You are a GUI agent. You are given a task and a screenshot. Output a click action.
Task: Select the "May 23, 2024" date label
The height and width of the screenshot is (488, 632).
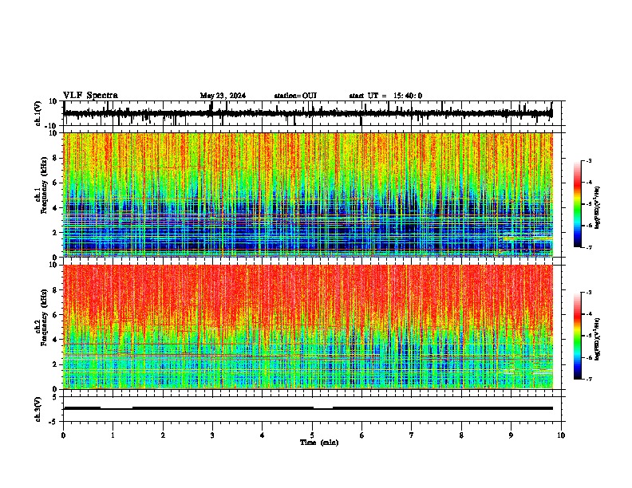pos(223,96)
